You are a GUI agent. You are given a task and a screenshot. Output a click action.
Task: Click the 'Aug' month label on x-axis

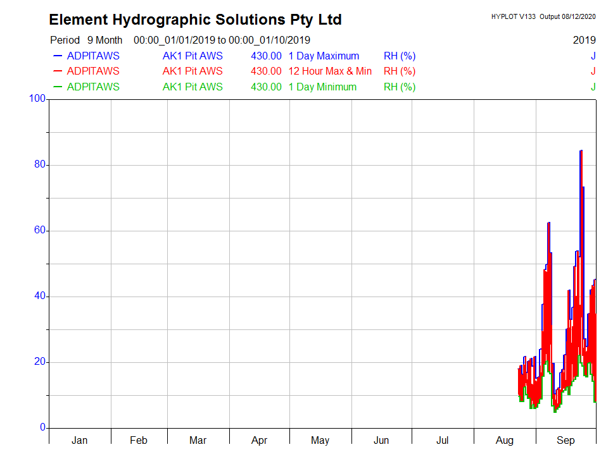click(505, 440)
